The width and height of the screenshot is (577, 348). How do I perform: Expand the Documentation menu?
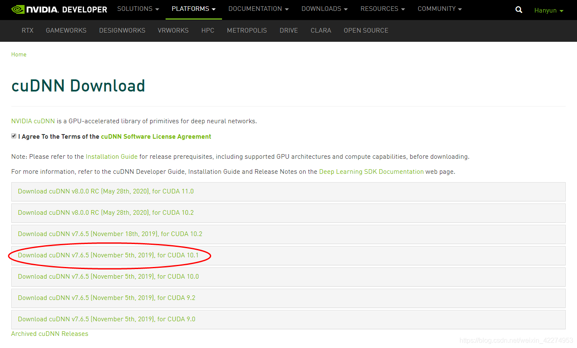pyautogui.click(x=258, y=9)
